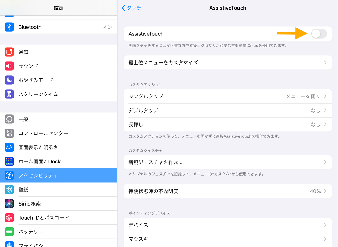Screen dimensions: 338x247
Task: Open ダブルタップ action label
Action: [143, 110]
